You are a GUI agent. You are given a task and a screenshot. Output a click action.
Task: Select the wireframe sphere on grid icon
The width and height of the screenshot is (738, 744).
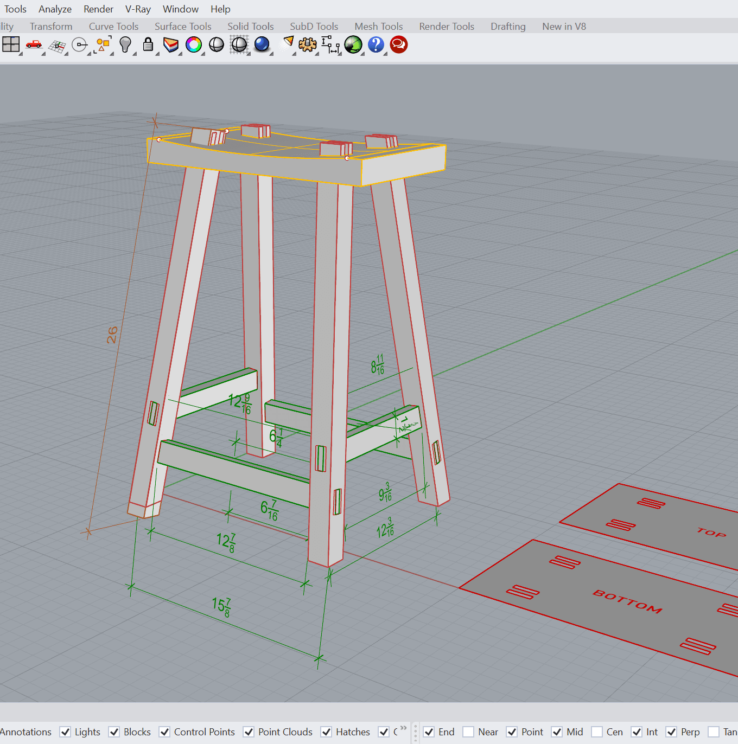click(239, 44)
